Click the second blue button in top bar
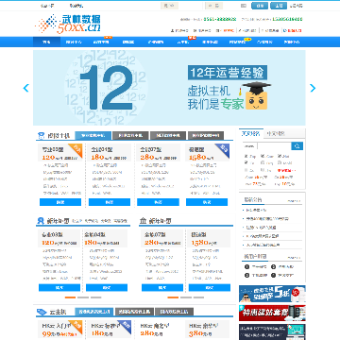 click(x=279, y=6)
